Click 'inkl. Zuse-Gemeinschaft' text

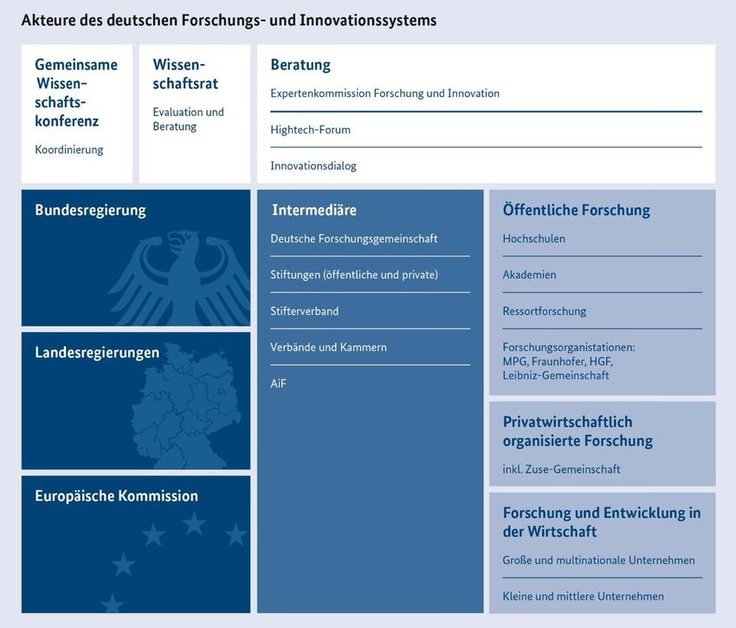pos(561,469)
